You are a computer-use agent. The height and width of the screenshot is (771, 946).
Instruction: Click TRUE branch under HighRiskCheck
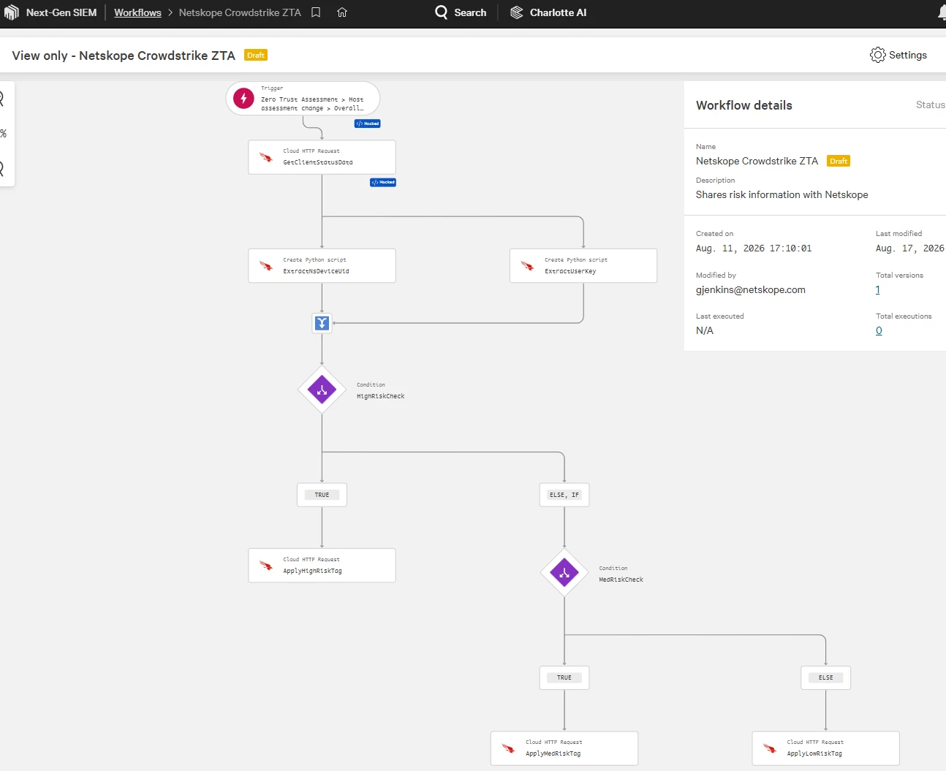pyautogui.click(x=322, y=495)
